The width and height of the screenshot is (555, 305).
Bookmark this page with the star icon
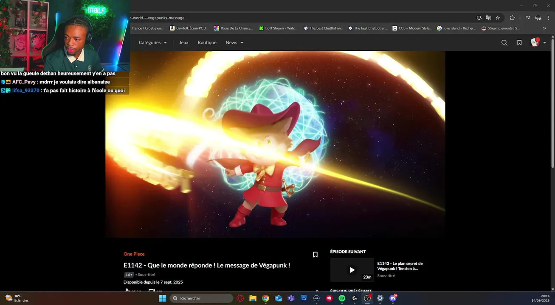498,18
